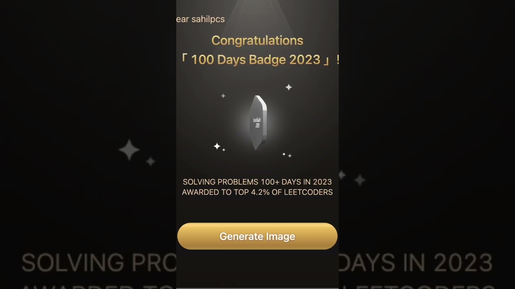Click the blurred SOLVING PRO background text
The width and height of the screenshot is (515, 289).
99,263
